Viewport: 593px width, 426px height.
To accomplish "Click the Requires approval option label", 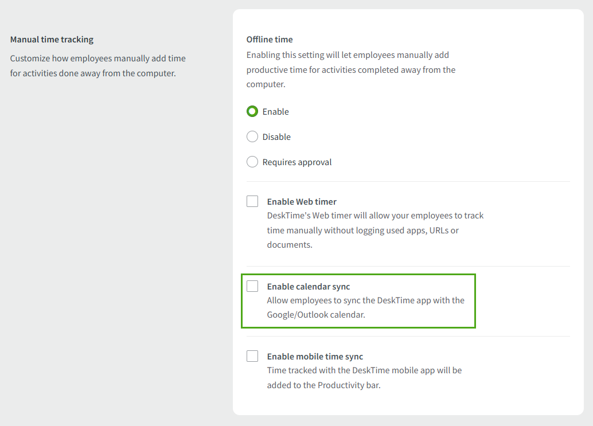I will tap(296, 162).
